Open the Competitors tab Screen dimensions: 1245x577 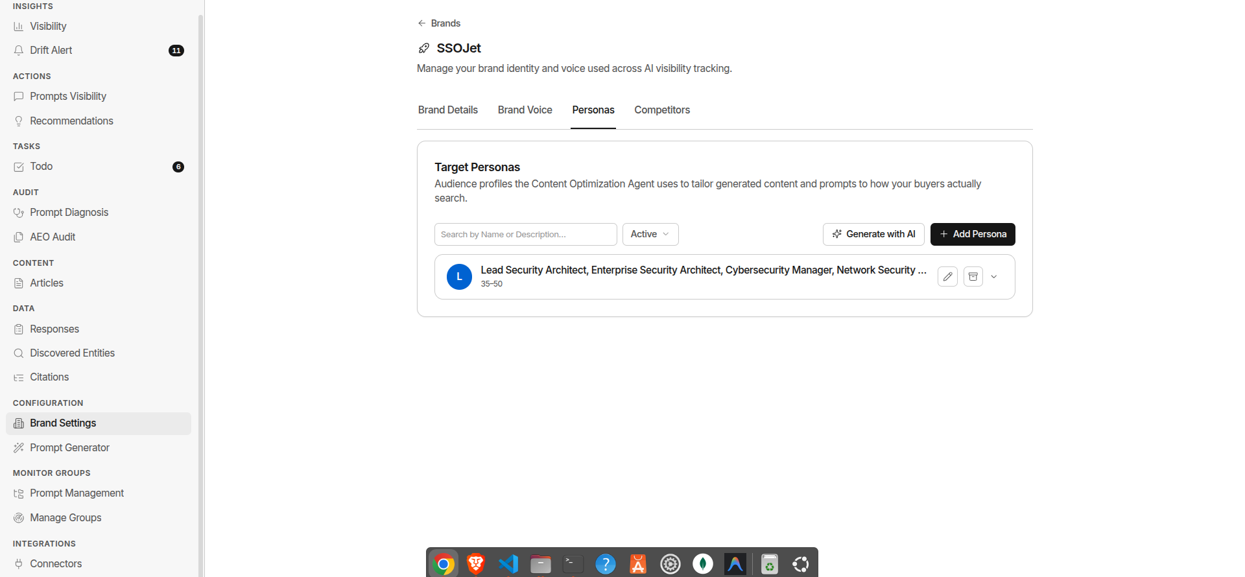point(662,110)
